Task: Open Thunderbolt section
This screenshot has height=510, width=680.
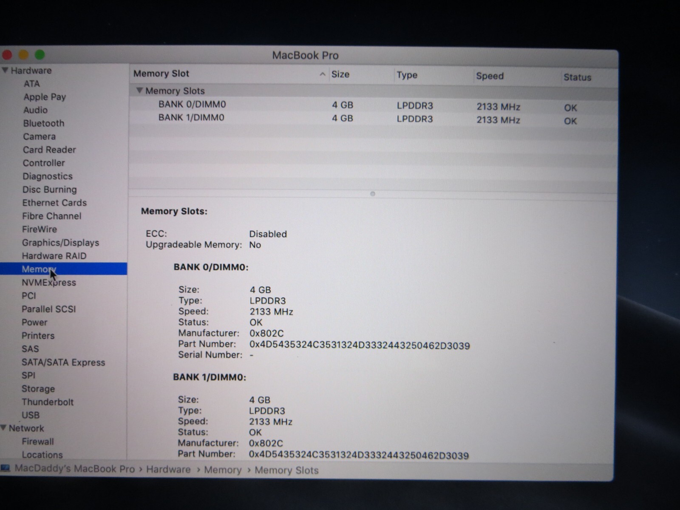Action: coord(48,402)
